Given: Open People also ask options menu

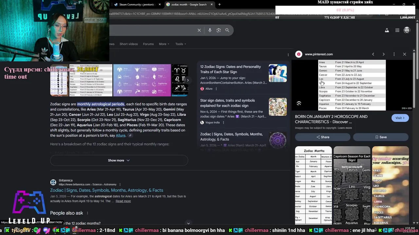Looking at the screenshot, I should click(87, 213).
